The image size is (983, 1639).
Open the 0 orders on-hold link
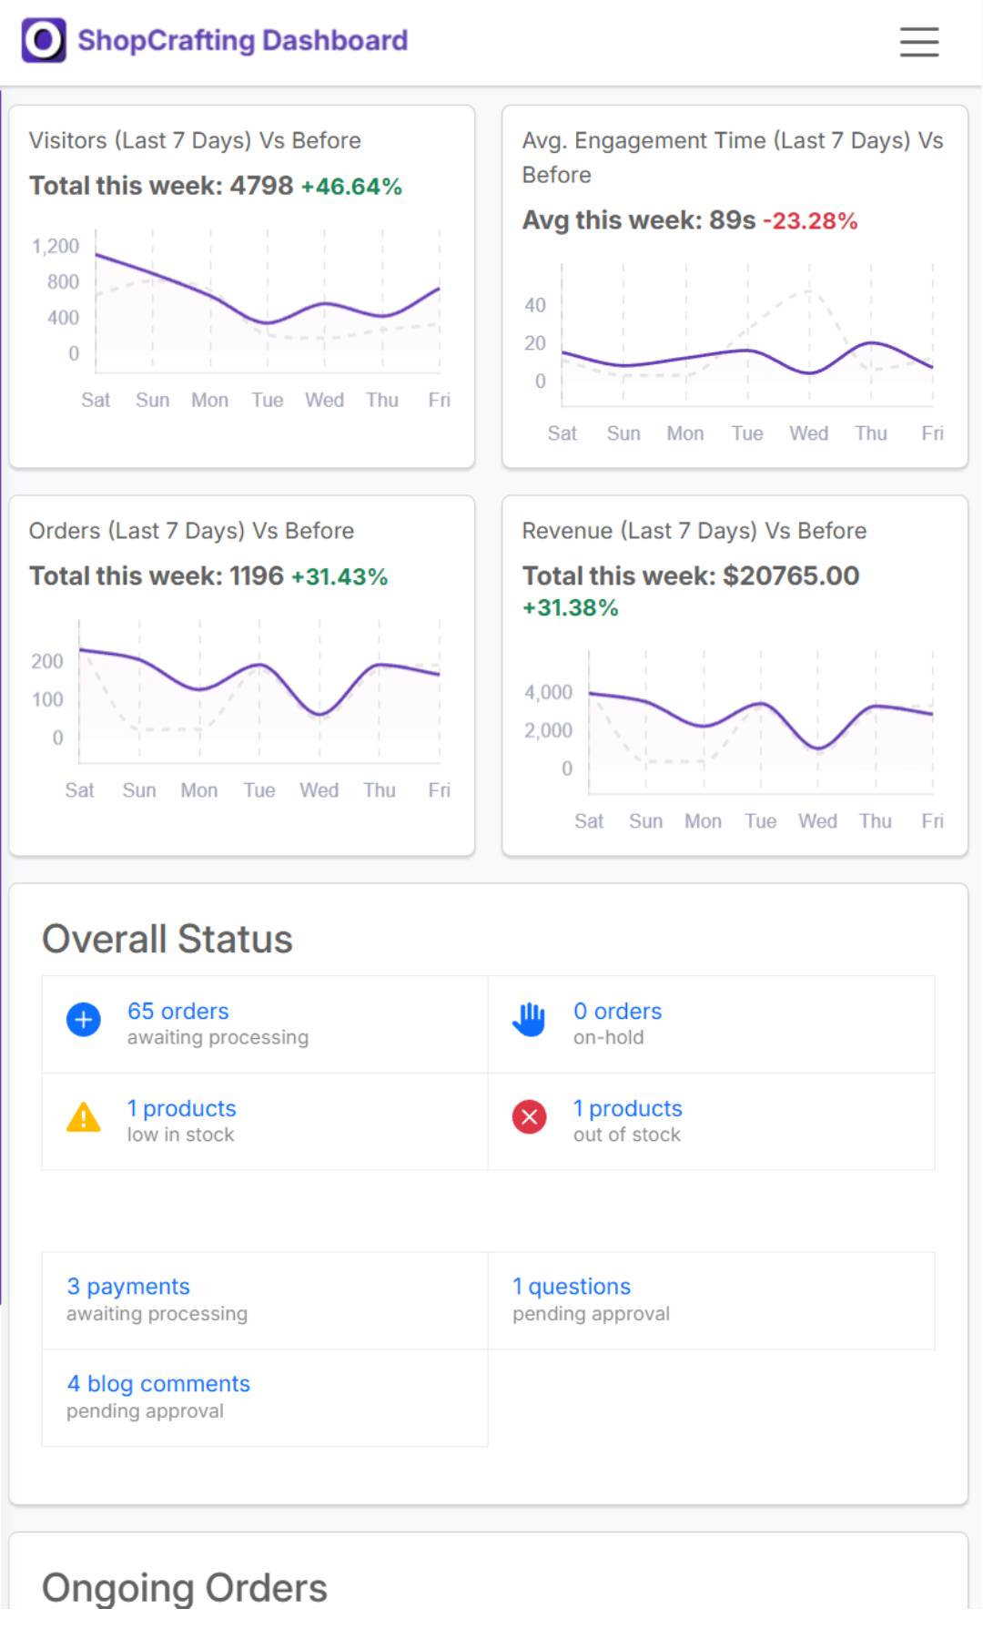[x=617, y=1011]
